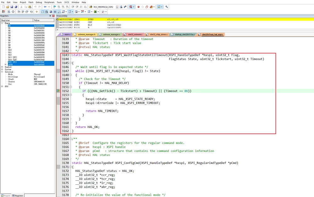Open the SVCS menu
The width and height of the screenshot is (314, 197).
click(67, 2)
